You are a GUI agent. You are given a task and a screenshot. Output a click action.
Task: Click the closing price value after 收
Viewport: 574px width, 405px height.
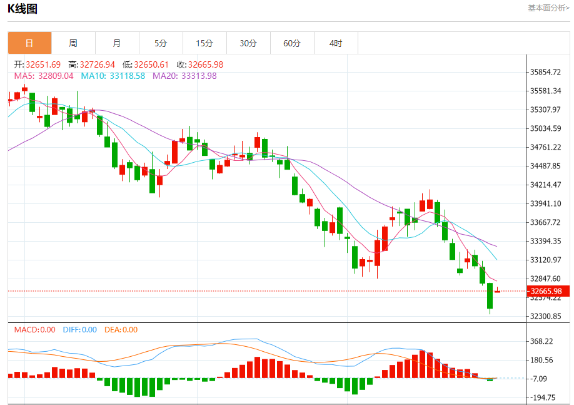tap(206, 64)
